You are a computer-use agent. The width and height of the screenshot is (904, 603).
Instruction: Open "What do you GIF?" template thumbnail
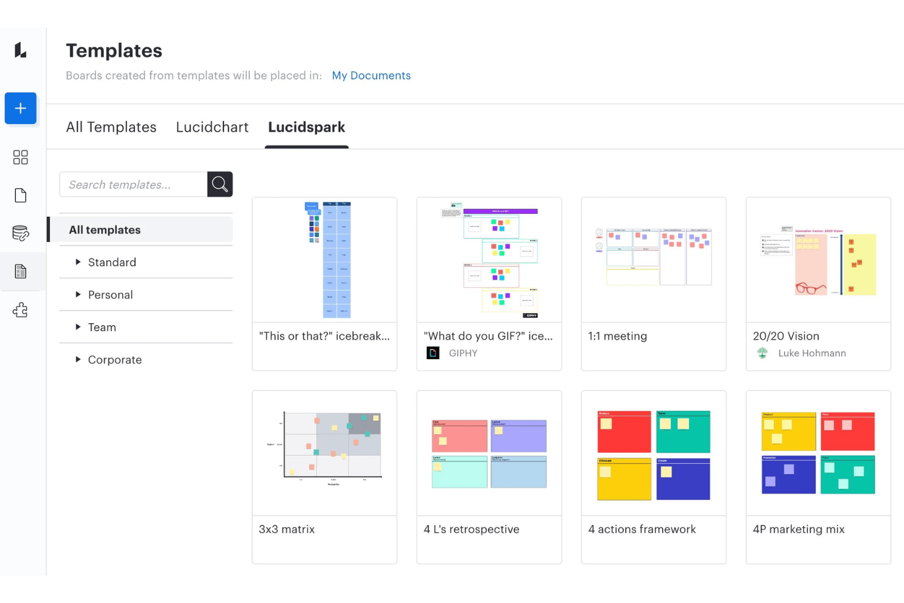coord(489,260)
